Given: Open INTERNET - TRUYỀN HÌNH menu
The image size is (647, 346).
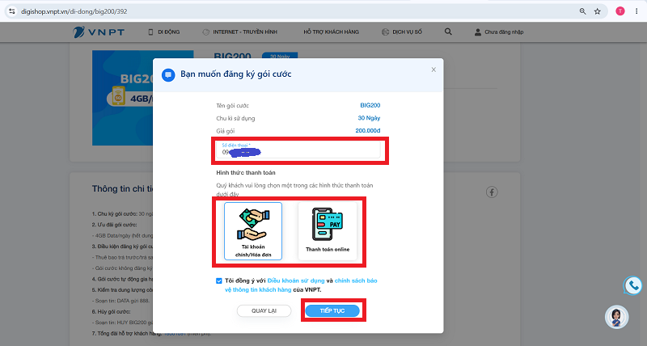Looking at the screenshot, I should tap(239, 32).
